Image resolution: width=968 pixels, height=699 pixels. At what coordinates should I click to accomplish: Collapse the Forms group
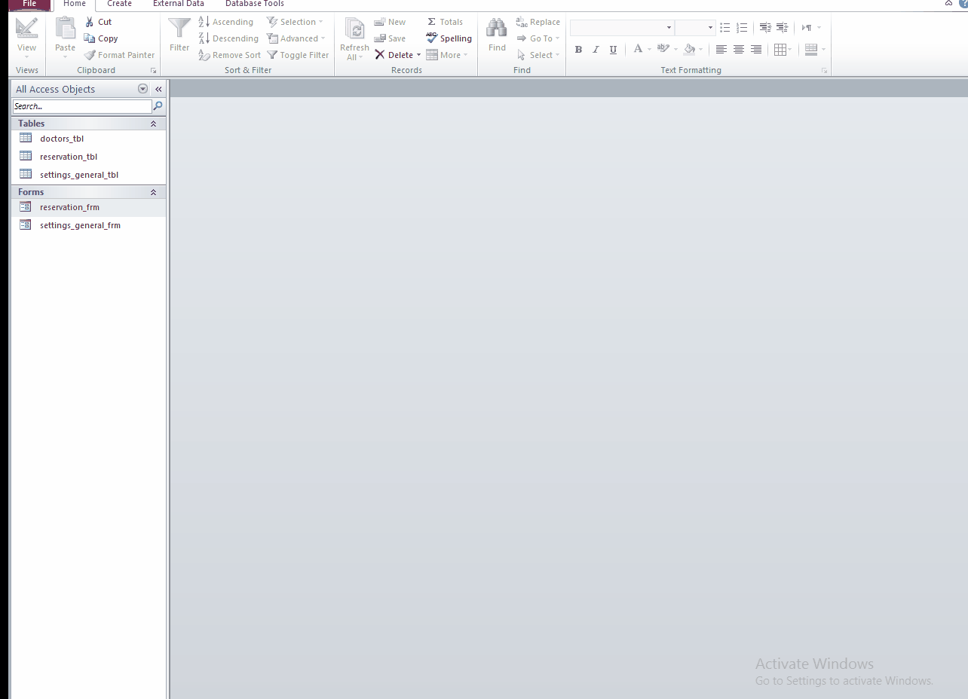click(154, 192)
